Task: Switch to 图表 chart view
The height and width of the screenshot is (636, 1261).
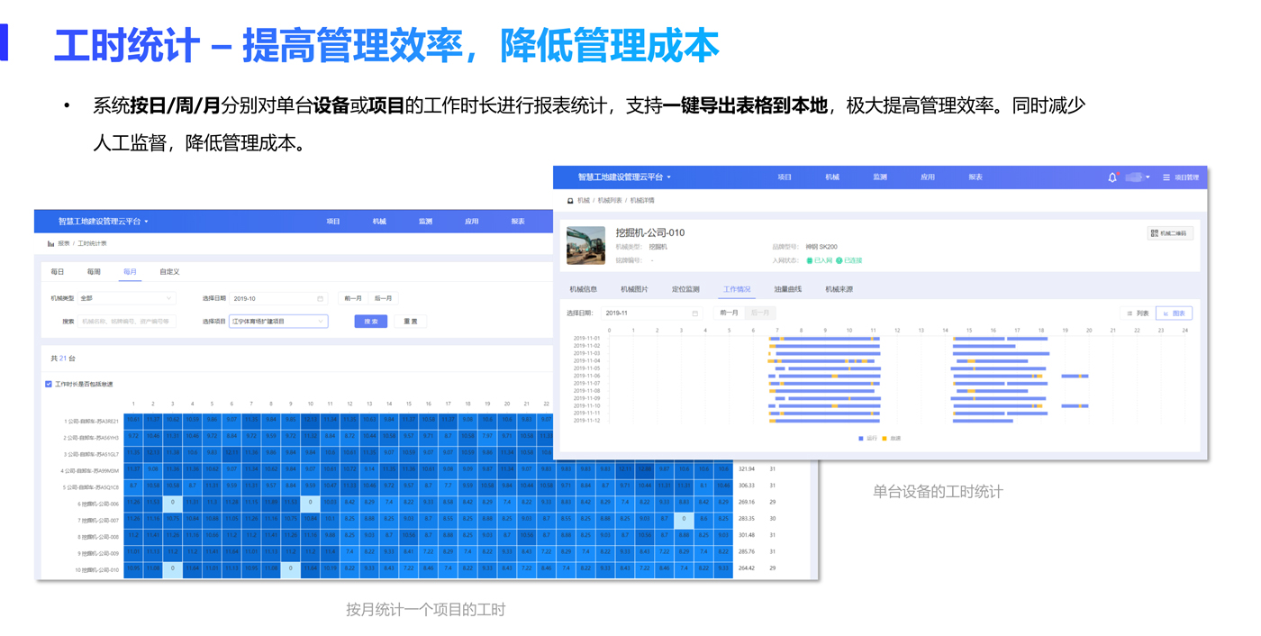Action: 1174,313
